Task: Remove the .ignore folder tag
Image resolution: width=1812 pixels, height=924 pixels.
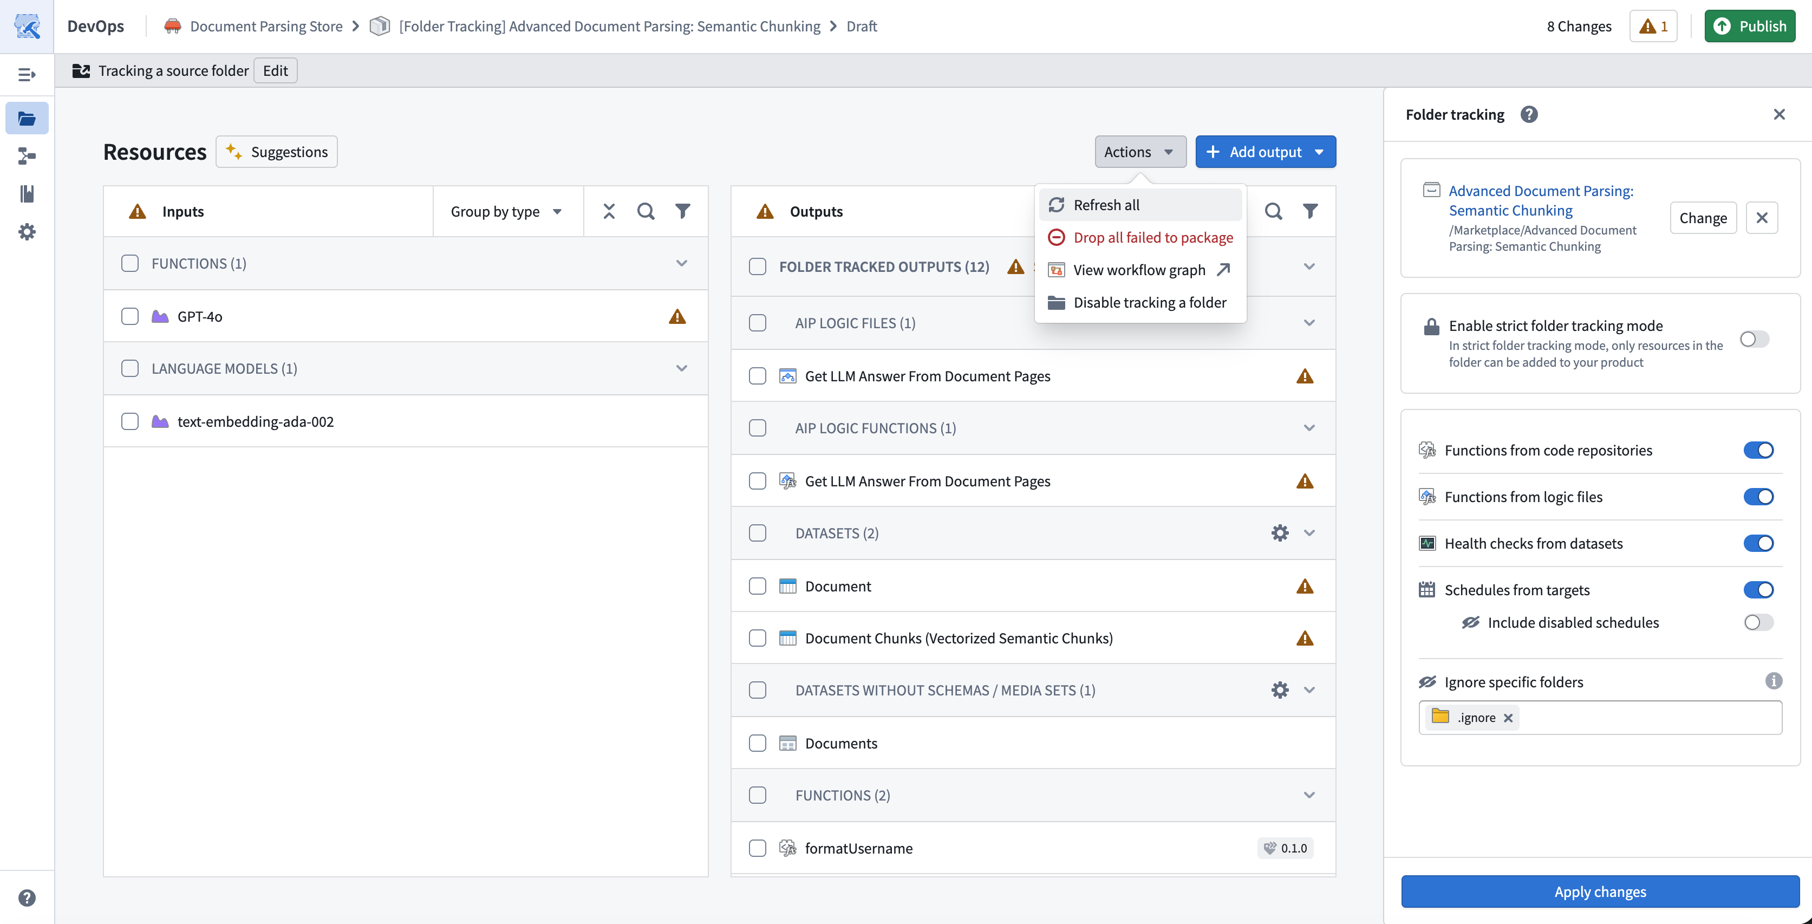Action: tap(1508, 718)
